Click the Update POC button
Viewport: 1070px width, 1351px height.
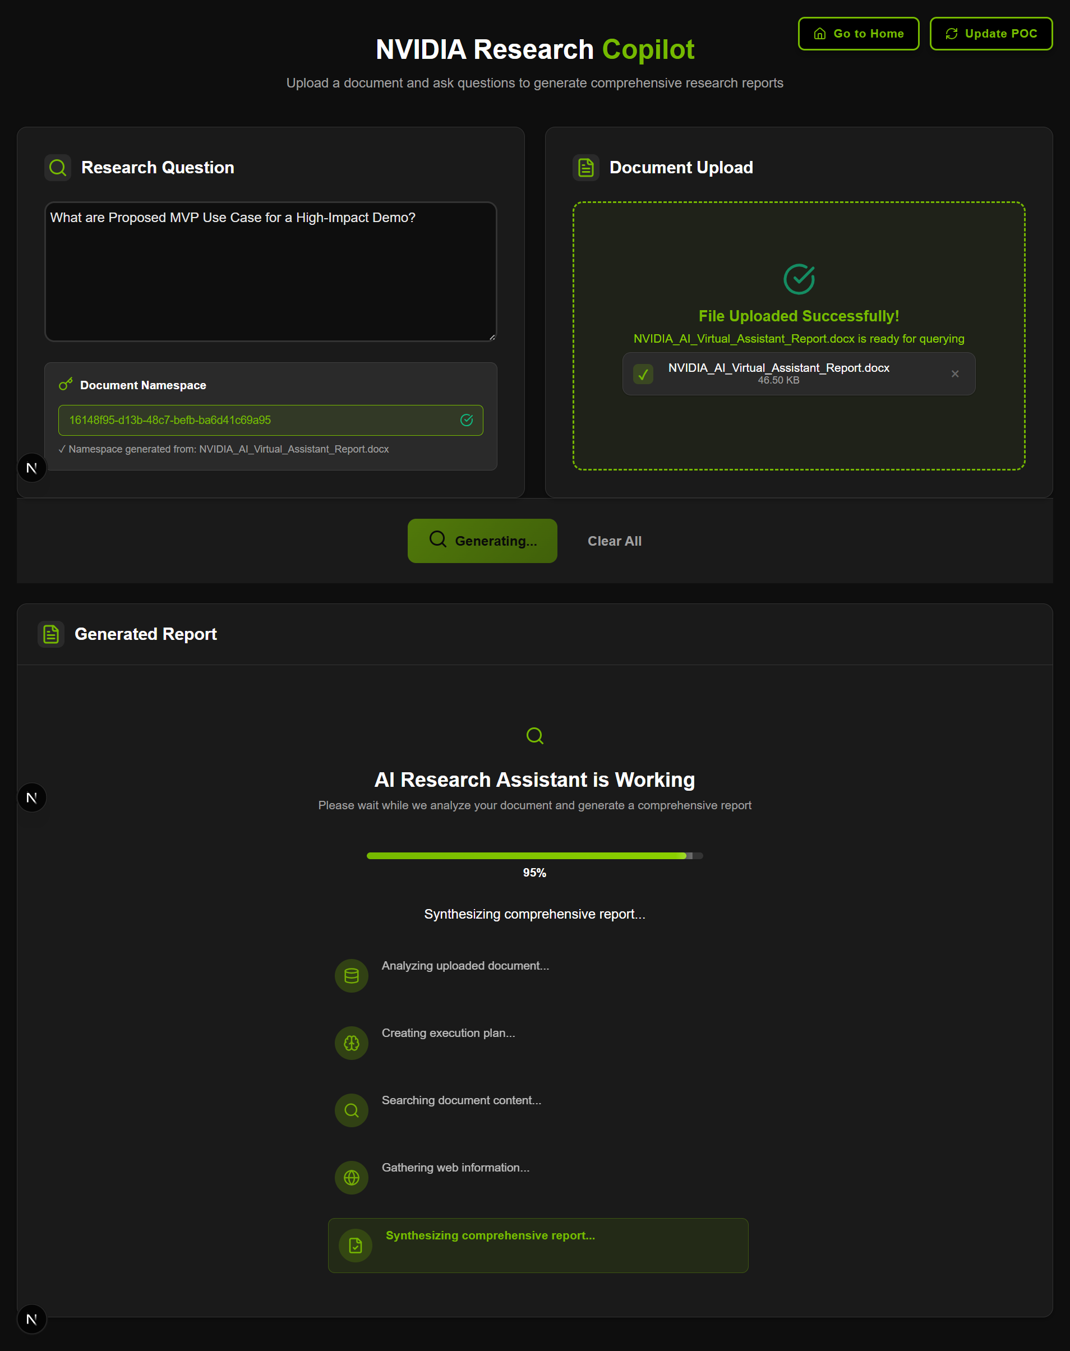pos(990,33)
